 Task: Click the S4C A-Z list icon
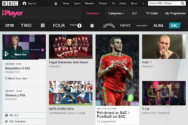pyautogui.click(x=6, y=115)
